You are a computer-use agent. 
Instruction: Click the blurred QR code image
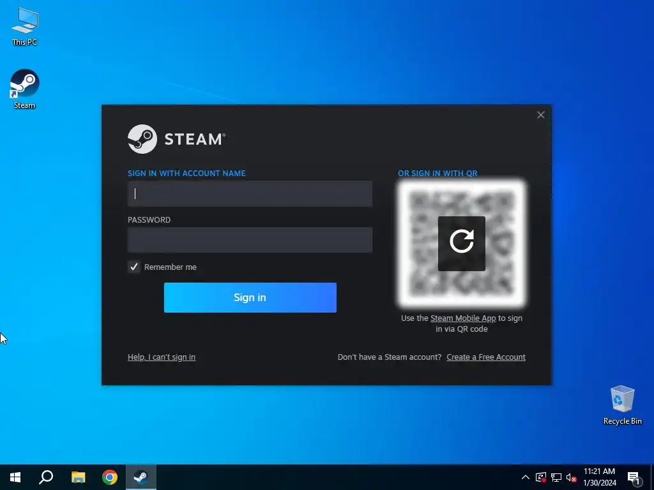[x=461, y=243]
